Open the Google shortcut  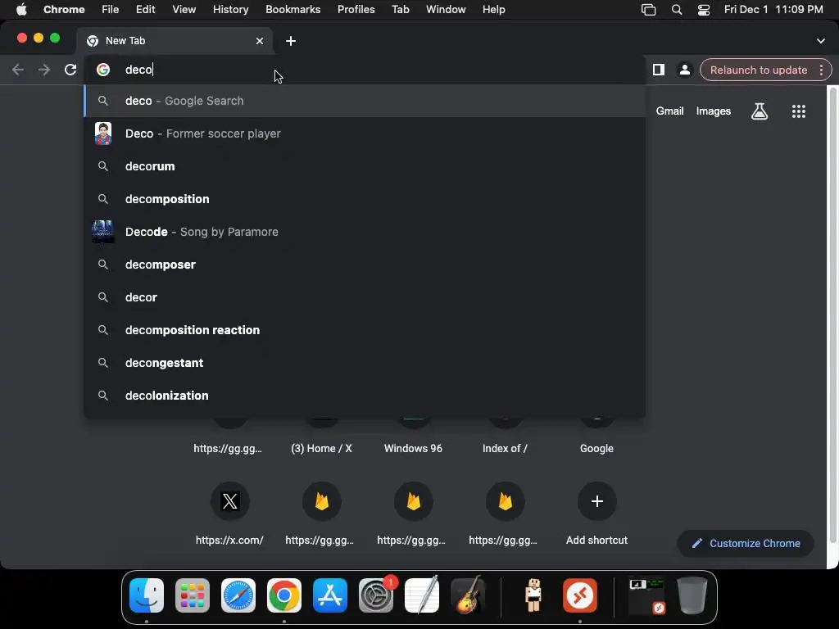point(596,448)
